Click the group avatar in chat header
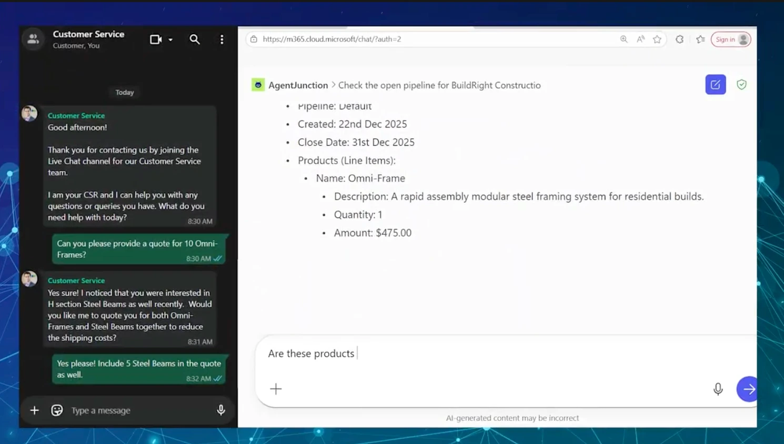784x444 pixels. [x=33, y=39]
